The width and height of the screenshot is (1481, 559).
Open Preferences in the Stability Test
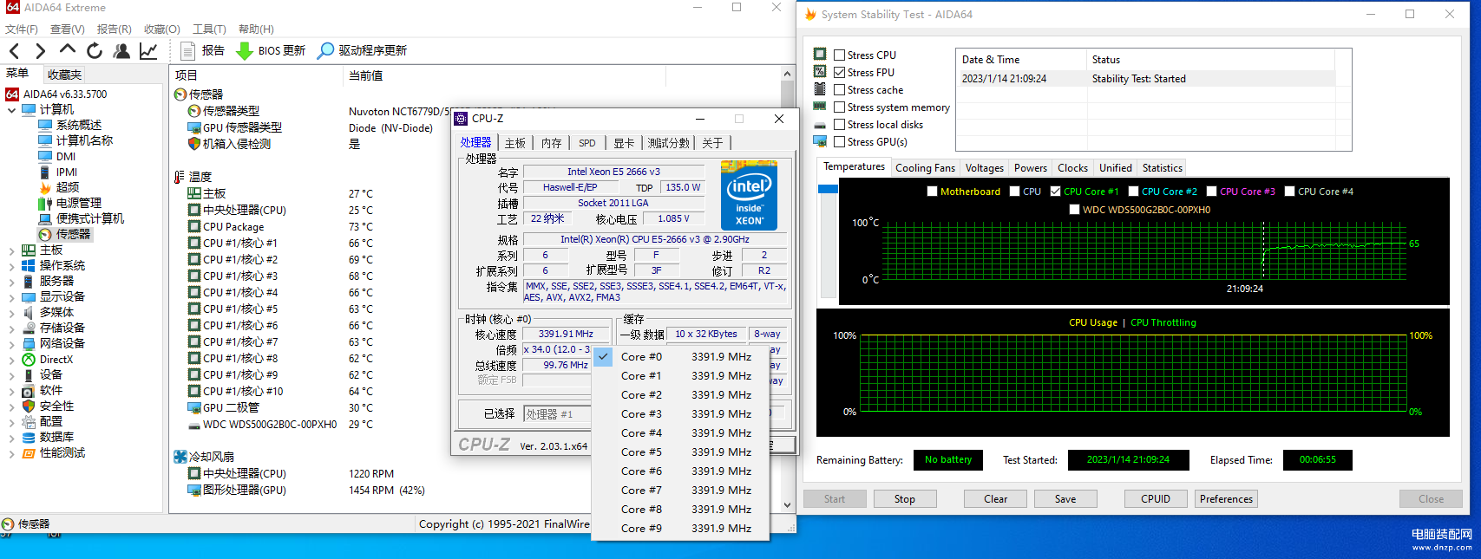click(x=1226, y=499)
